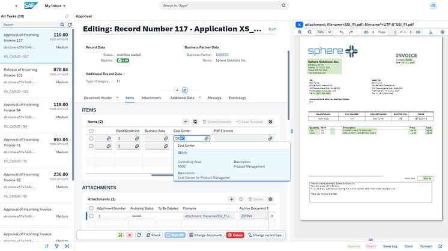The width and height of the screenshot is (448, 251).
Task: Tick the select-all checkbox in Items table
Action: coord(91,130)
